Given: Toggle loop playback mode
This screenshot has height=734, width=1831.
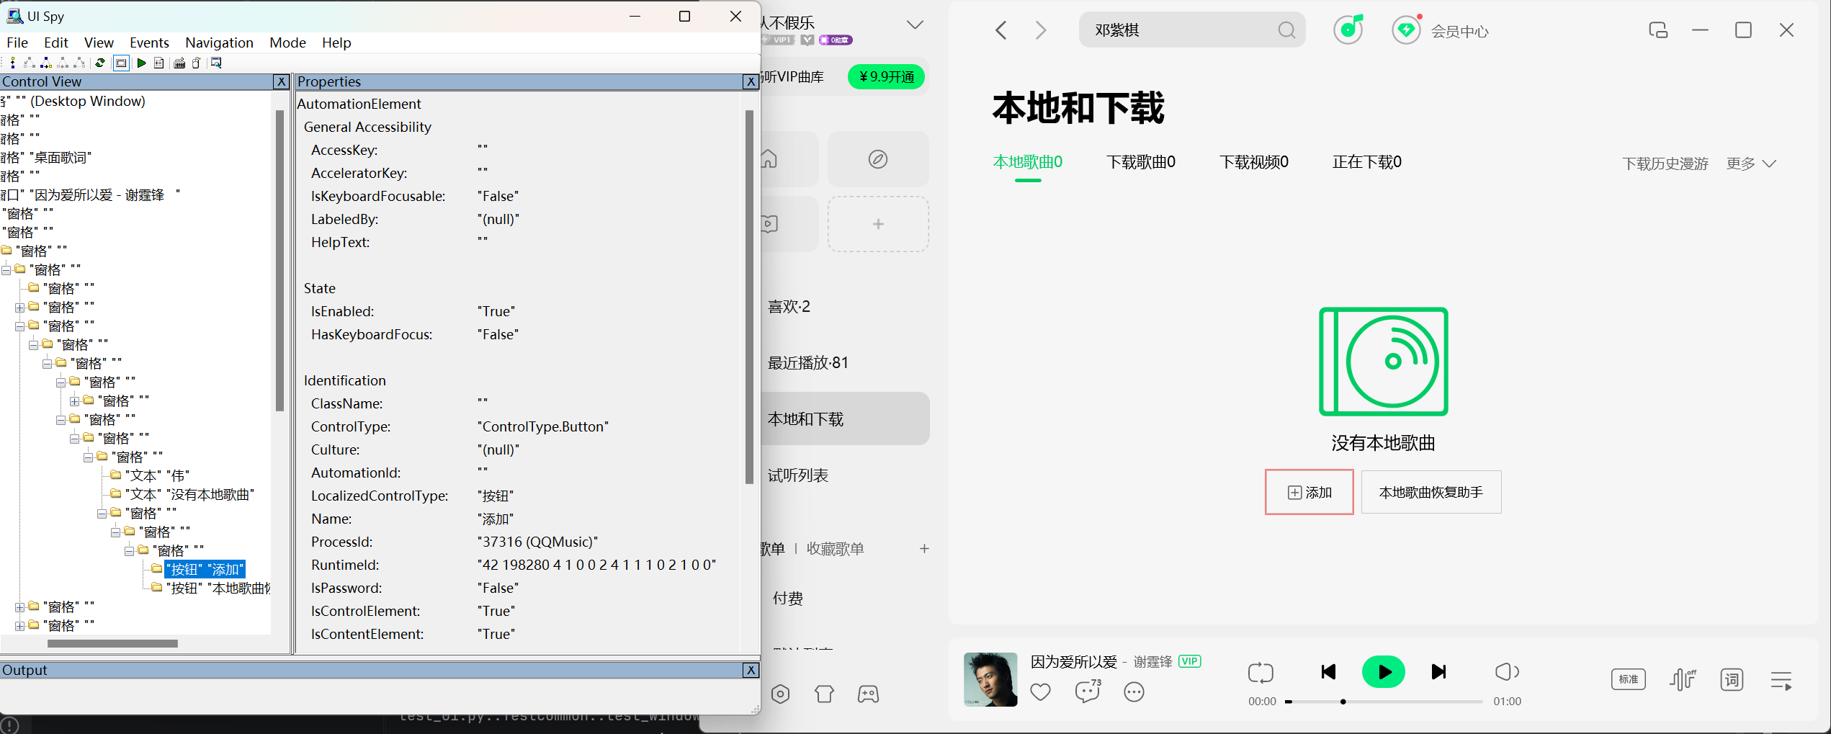Looking at the screenshot, I should point(1261,673).
